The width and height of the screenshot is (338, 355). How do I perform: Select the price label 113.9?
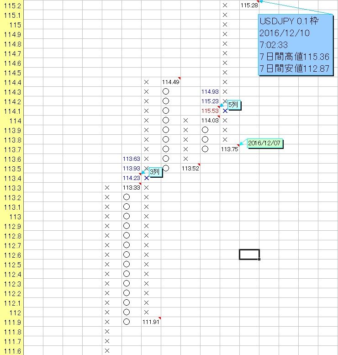(x=12, y=130)
